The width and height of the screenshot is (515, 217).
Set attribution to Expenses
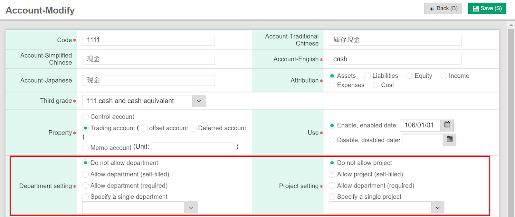(x=332, y=85)
